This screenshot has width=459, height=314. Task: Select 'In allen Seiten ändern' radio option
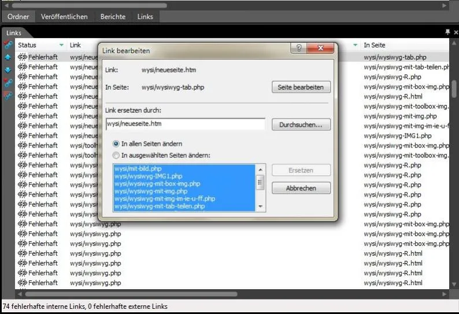point(116,144)
